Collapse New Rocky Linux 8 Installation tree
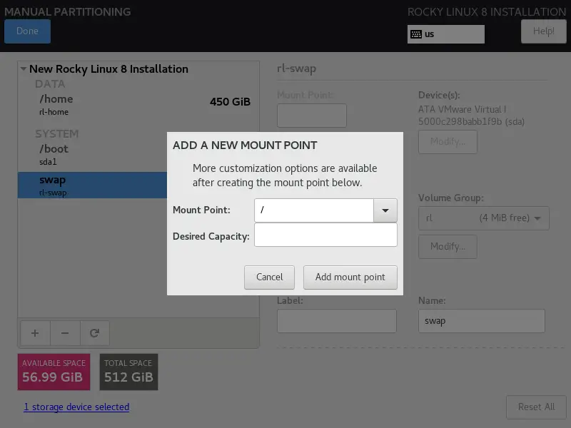This screenshot has height=428, width=571. tap(24, 68)
